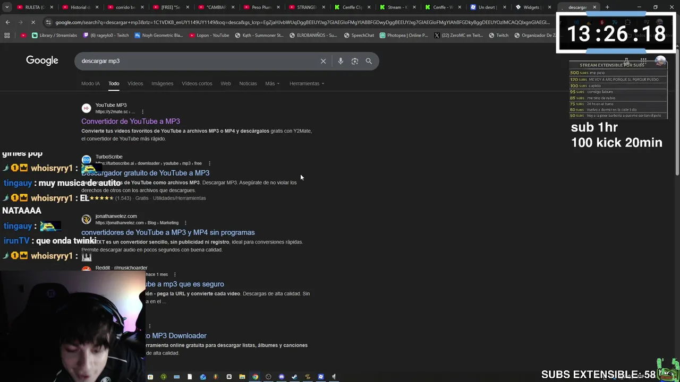Expand Herramientas search tools dropdown
The width and height of the screenshot is (680, 382).
point(307,83)
